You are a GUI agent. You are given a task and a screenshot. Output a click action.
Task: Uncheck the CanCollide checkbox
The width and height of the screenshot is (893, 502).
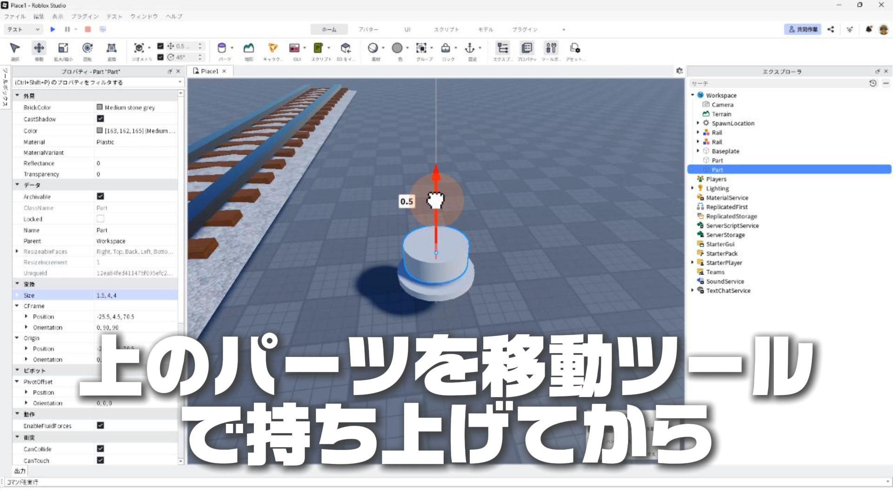(100, 449)
